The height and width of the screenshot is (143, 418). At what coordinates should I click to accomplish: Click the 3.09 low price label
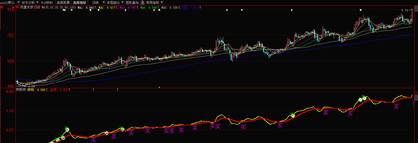31,86
